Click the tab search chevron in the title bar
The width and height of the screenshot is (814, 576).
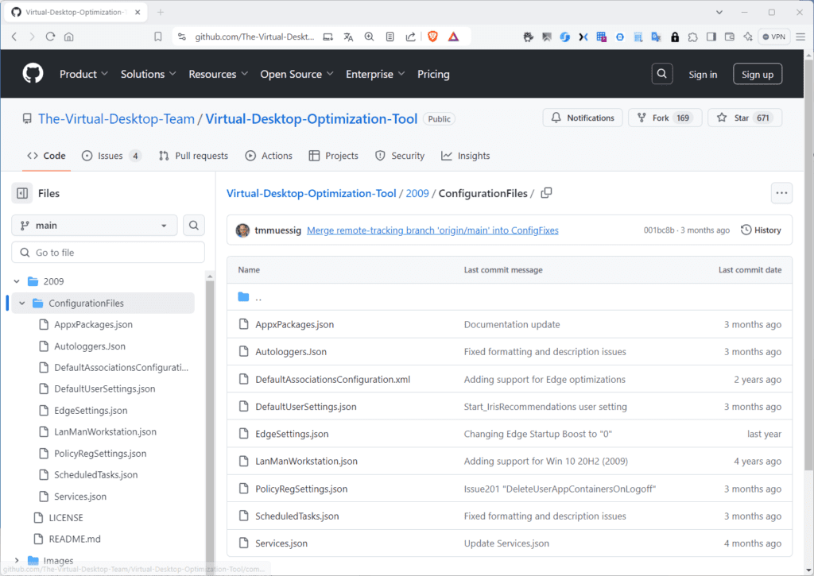pos(719,12)
